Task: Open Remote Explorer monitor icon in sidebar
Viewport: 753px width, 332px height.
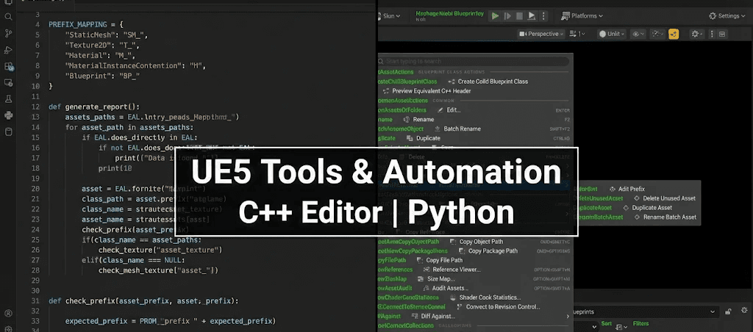Action: (x=8, y=82)
